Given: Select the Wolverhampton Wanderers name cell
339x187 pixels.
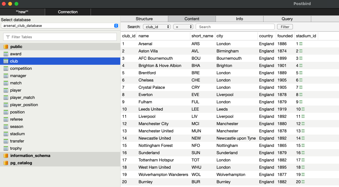Looking at the screenshot, I should (163, 174).
